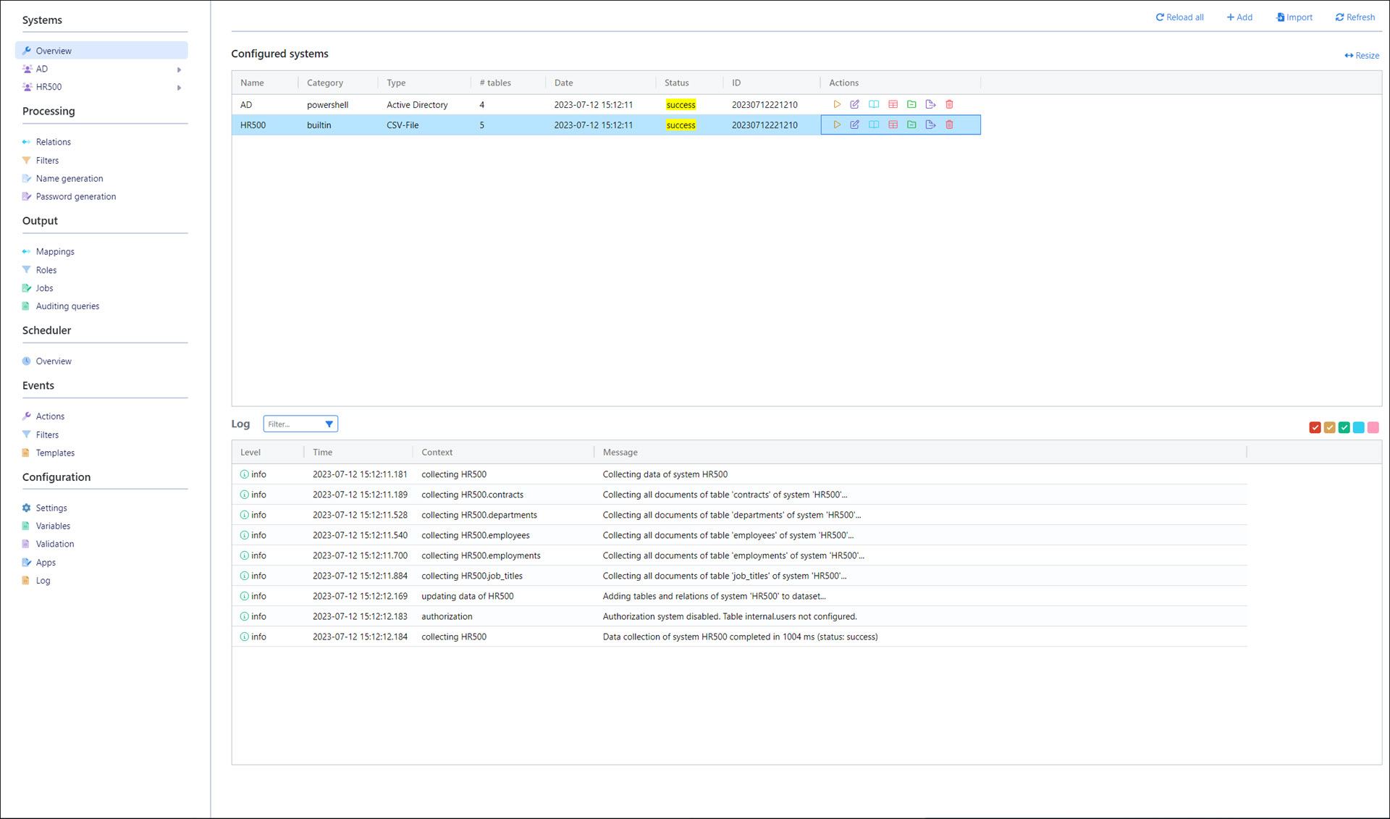Click the play icon in HR500 row
The image size is (1390, 819).
[x=836, y=125]
